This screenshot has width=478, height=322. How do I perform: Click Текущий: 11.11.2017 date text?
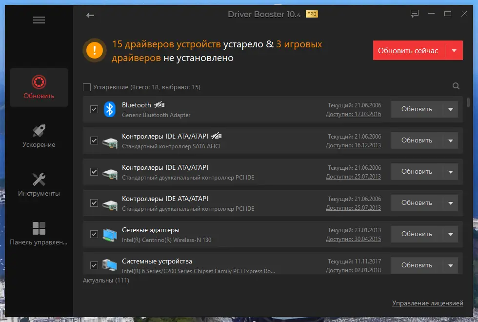point(354,262)
